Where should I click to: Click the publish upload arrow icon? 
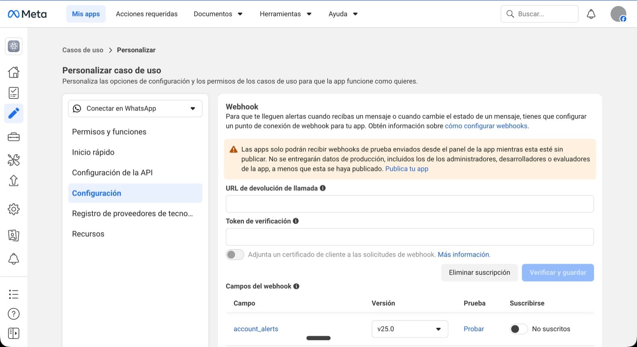[x=14, y=180]
